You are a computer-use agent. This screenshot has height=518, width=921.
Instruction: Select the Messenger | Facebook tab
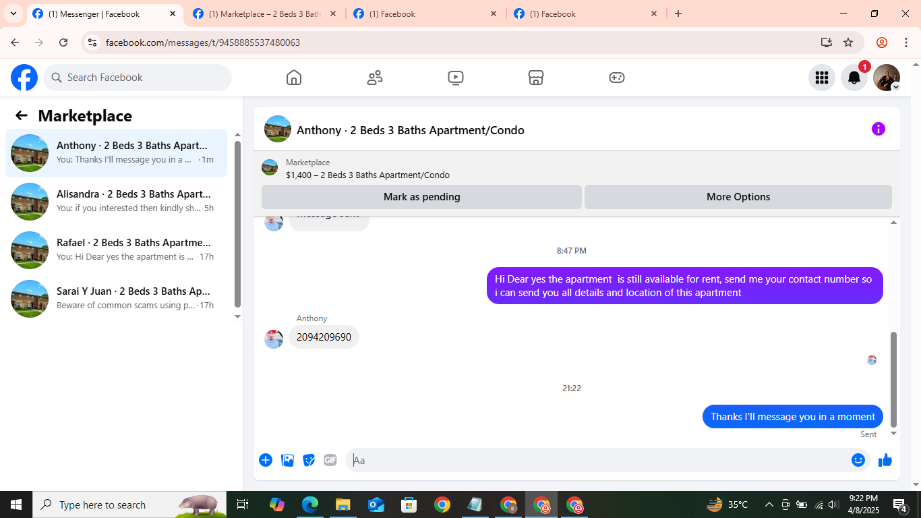[x=105, y=13]
